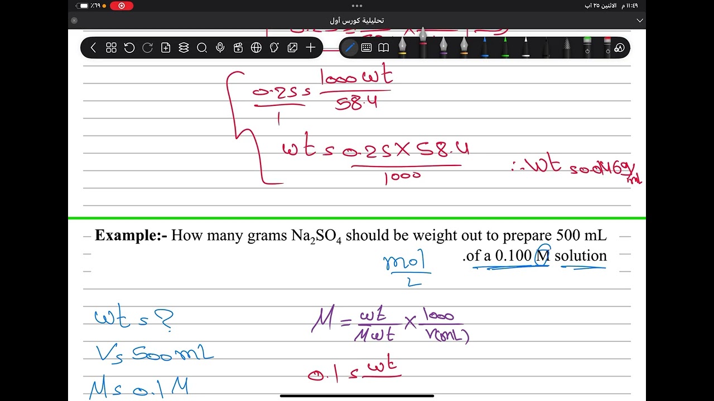
Task: Open the page thumbnails grid view
Action: (x=111, y=48)
